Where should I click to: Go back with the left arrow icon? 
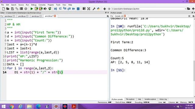click(x=105, y=9)
